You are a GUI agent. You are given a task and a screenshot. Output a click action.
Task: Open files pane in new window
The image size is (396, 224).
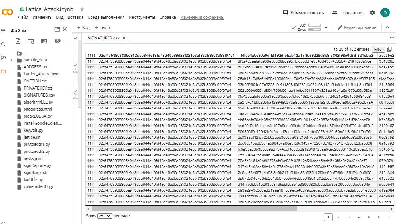point(57,30)
